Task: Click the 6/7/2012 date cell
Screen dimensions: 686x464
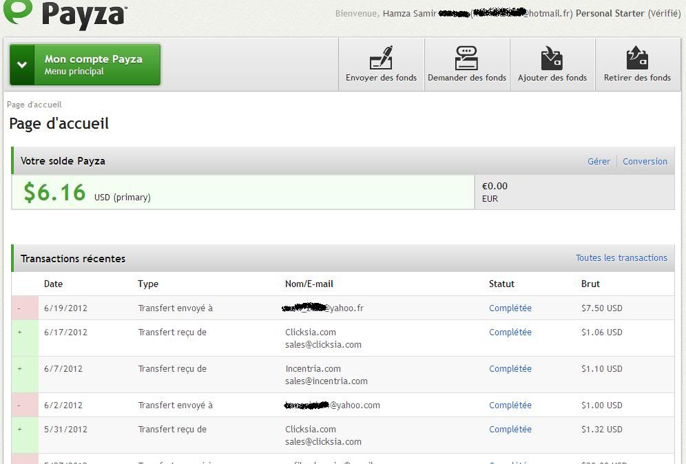Action: coord(63,369)
